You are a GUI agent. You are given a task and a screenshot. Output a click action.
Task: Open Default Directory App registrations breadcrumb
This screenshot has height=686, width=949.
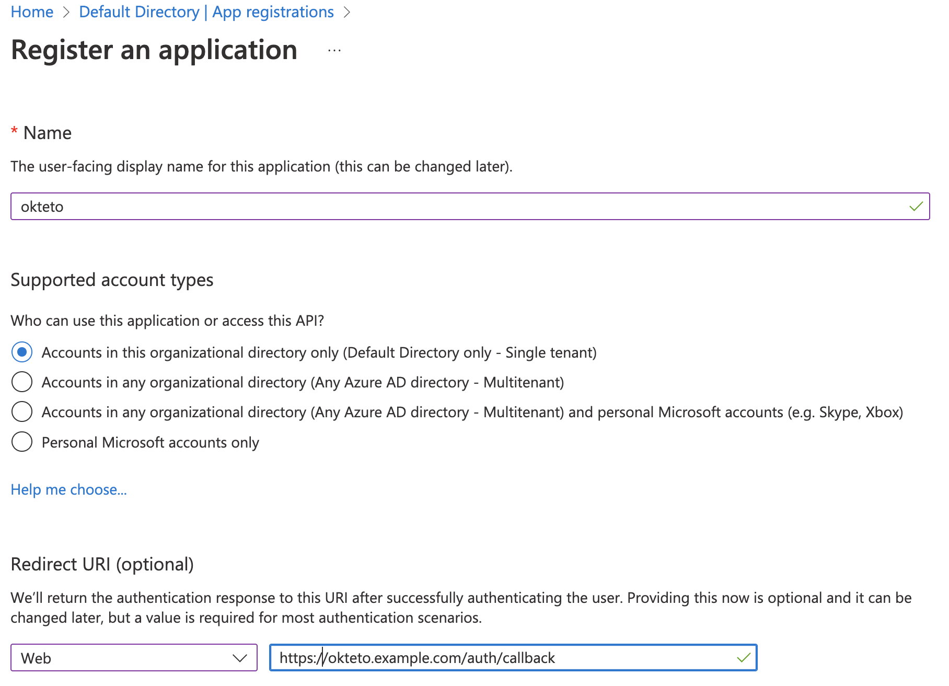click(x=206, y=12)
